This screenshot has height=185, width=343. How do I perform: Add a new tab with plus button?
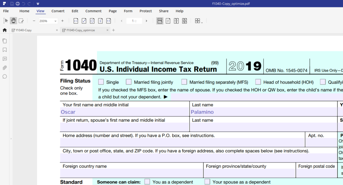coord(113,30)
